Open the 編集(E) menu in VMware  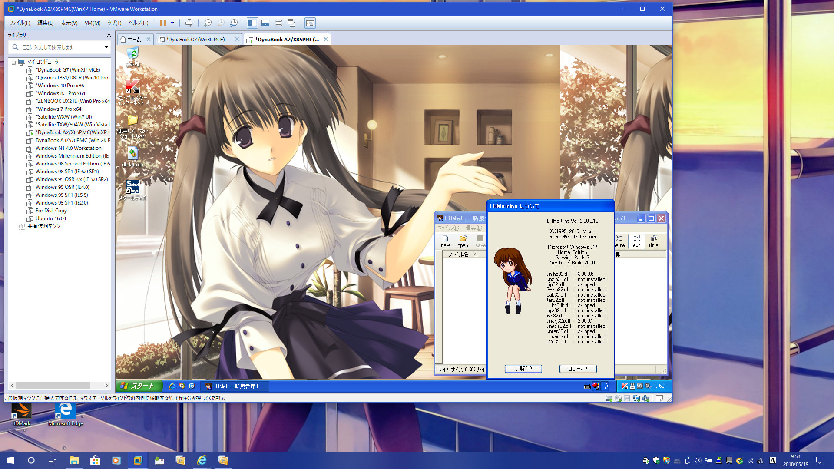pos(46,23)
